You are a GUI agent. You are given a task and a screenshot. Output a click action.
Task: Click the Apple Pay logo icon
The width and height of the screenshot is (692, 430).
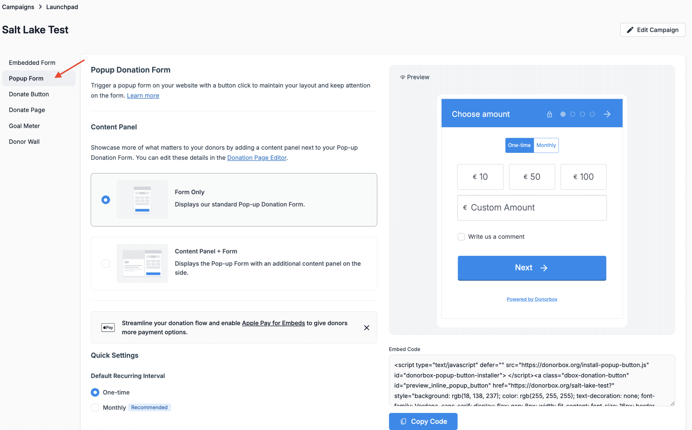point(108,328)
